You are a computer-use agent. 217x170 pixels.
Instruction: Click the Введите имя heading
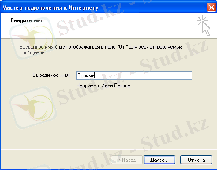[27, 20]
